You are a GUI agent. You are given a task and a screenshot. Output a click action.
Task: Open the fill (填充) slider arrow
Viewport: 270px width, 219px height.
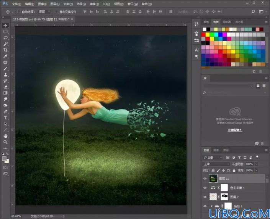(256, 170)
